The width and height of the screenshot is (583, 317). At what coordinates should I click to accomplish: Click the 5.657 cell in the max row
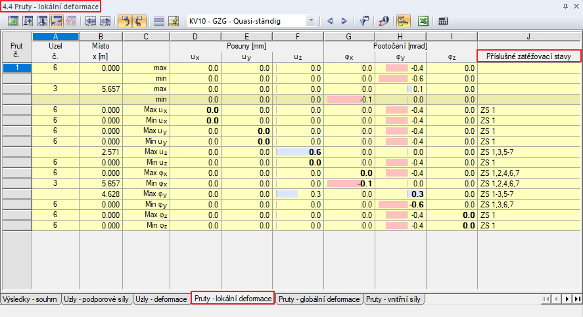coord(101,89)
